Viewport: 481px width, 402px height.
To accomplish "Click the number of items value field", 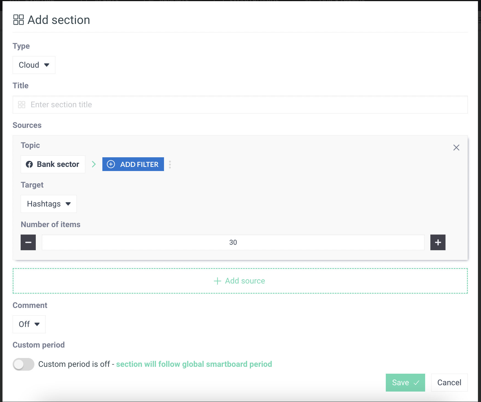I will (233, 242).
